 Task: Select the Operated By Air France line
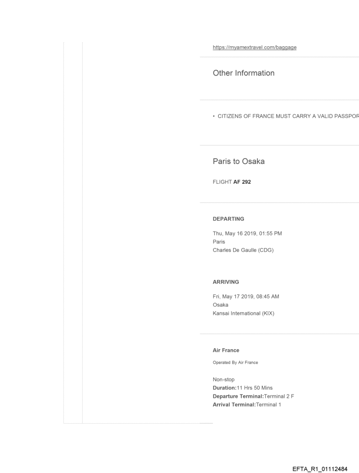235,362
